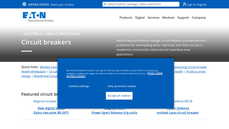Click the Eaton logo

coord(38,17)
